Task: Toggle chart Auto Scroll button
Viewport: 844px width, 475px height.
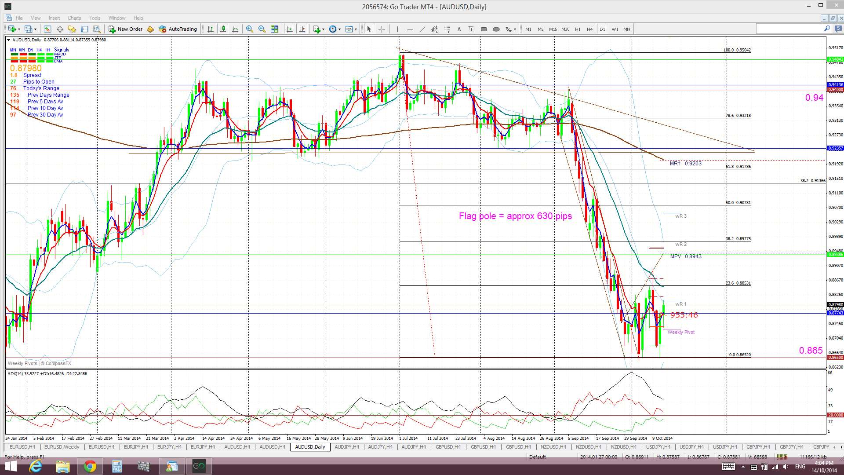Action: coord(289,29)
